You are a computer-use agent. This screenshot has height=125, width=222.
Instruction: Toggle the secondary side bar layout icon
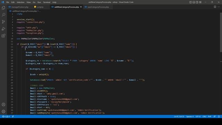tap(197, 2)
